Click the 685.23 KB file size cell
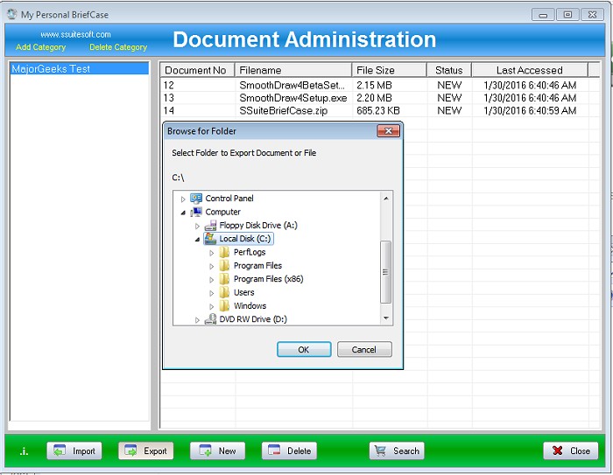The width and height of the screenshot is (613, 475). pos(378,110)
